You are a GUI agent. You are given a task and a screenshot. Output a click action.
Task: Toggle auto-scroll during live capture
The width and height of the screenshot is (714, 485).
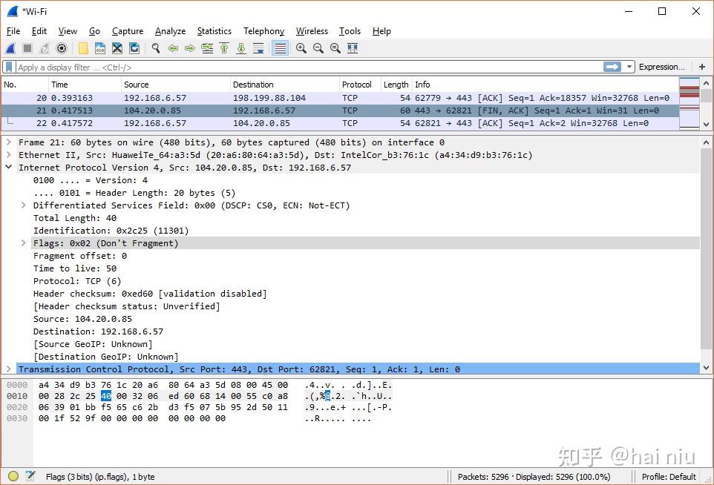point(258,47)
